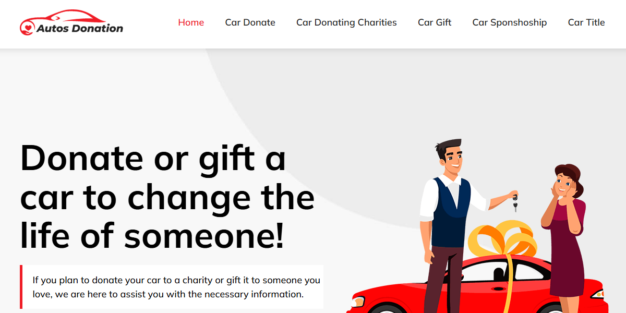Click the red car outline logo icon

click(65, 18)
